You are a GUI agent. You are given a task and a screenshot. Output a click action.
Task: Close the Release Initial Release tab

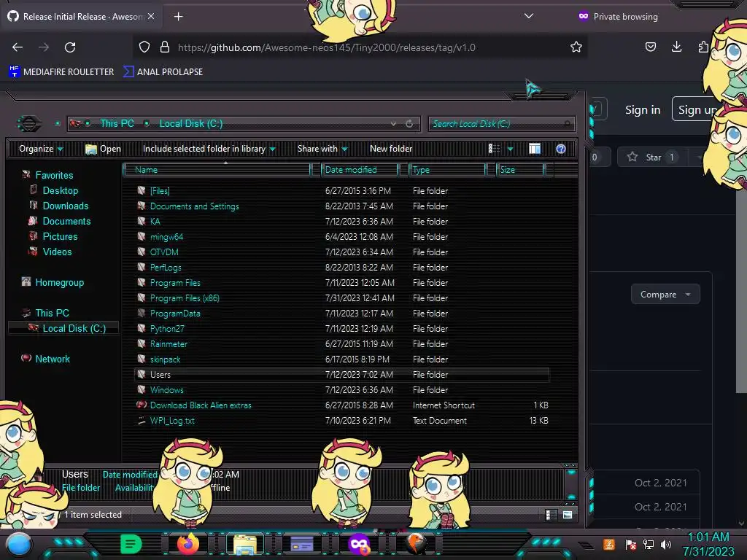click(x=150, y=16)
